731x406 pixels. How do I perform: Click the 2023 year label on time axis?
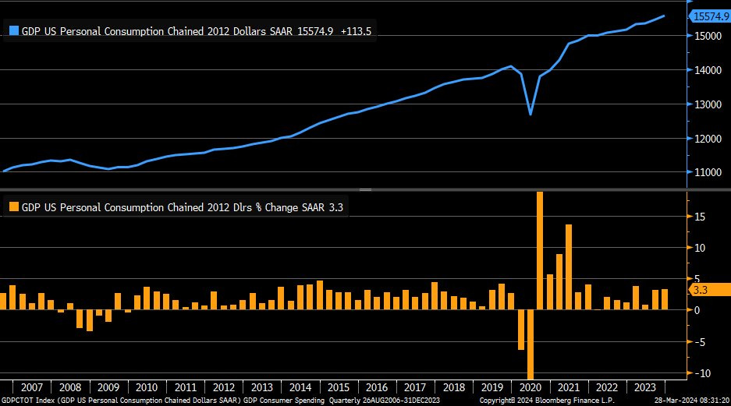pos(644,387)
